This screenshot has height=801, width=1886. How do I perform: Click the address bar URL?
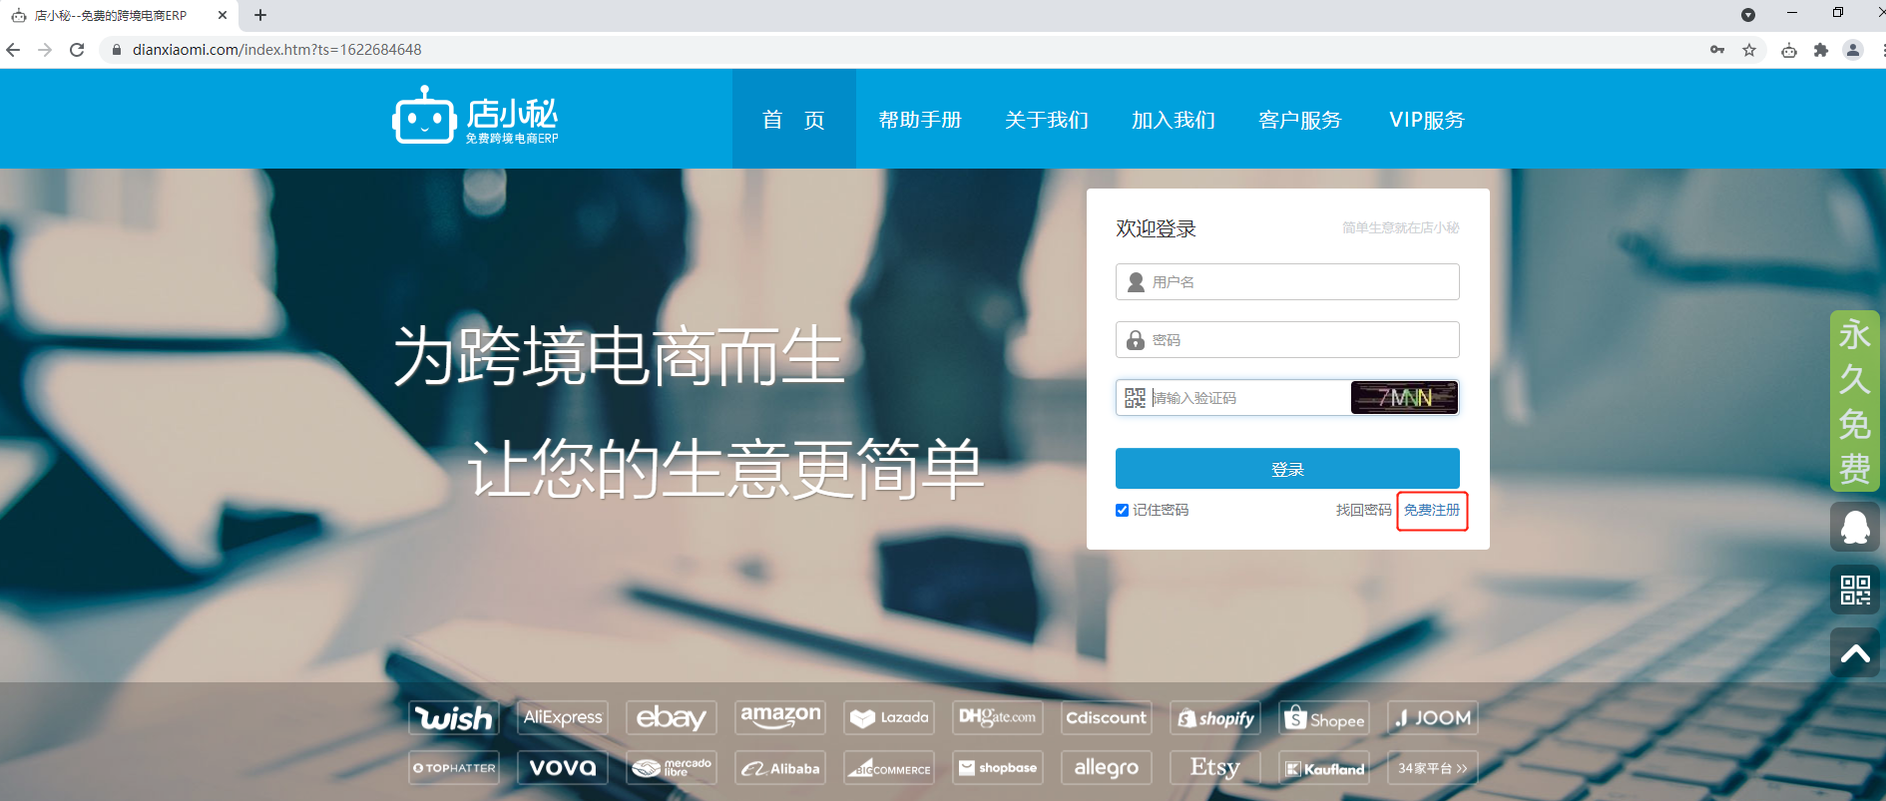[277, 50]
